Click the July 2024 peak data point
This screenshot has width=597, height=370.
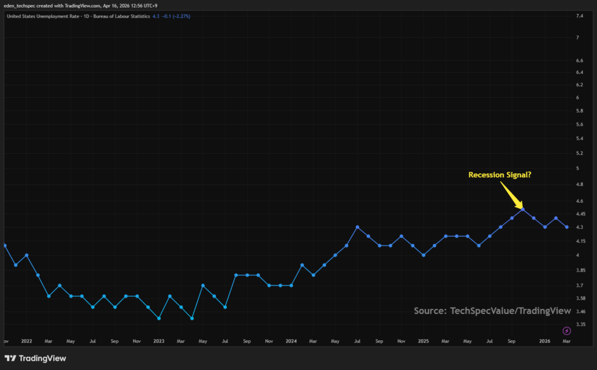[357, 227]
